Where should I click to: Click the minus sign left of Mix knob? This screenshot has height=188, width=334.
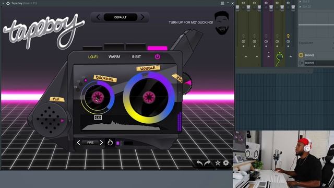click(30, 121)
